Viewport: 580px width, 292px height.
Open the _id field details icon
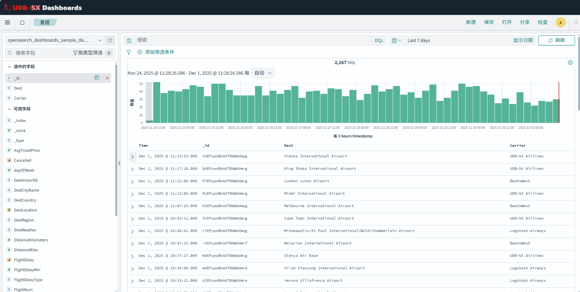97,78
